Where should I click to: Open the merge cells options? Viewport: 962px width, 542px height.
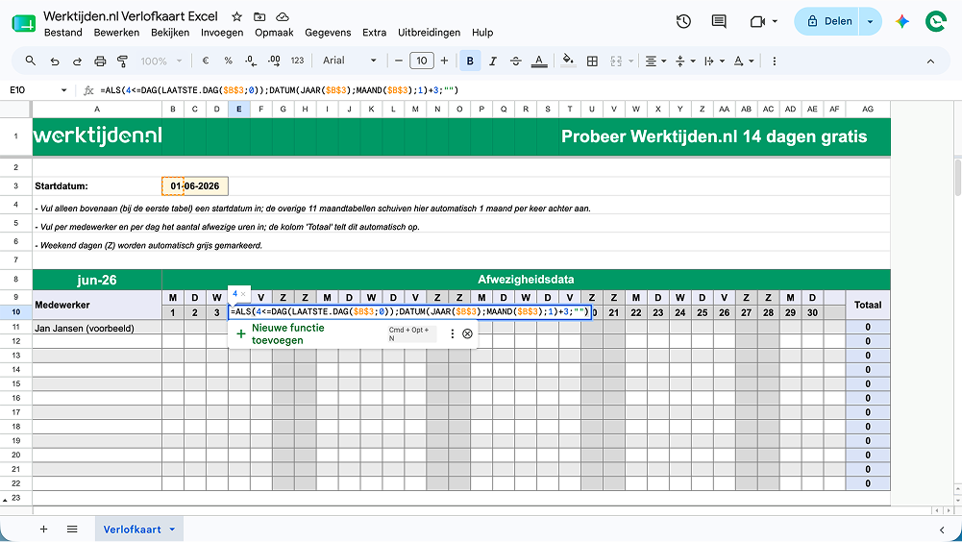[x=622, y=61]
